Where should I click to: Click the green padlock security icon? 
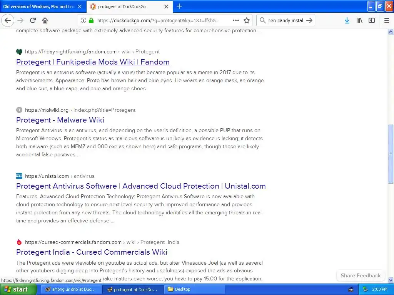point(91,20)
